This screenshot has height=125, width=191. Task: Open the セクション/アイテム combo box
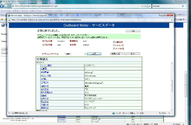coord(75,54)
